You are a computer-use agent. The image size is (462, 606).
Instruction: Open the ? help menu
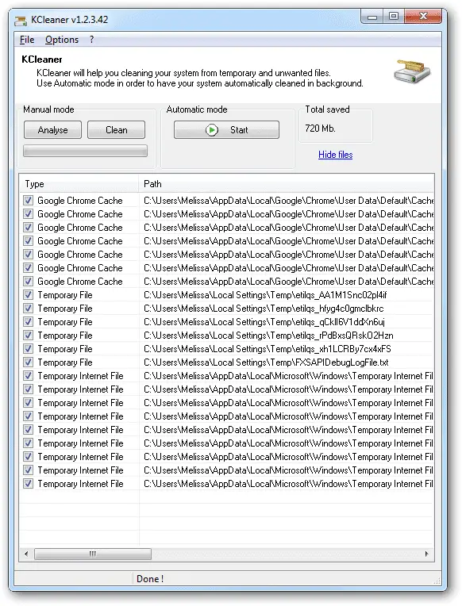pos(91,40)
